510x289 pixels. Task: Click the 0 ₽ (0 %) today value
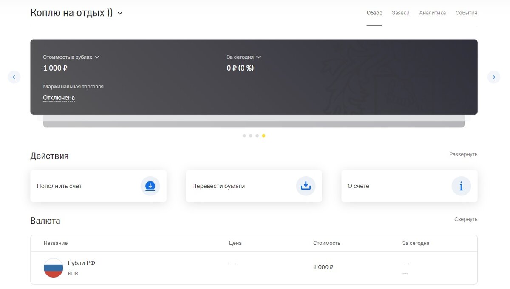click(x=240, y=68)
